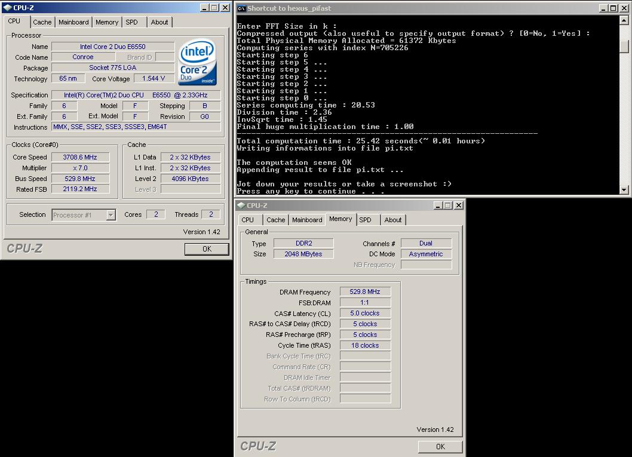The height and width of the screenshot is (457, 632).
Task: Click the console scrollbar up arrow
Action: (624, 20)
